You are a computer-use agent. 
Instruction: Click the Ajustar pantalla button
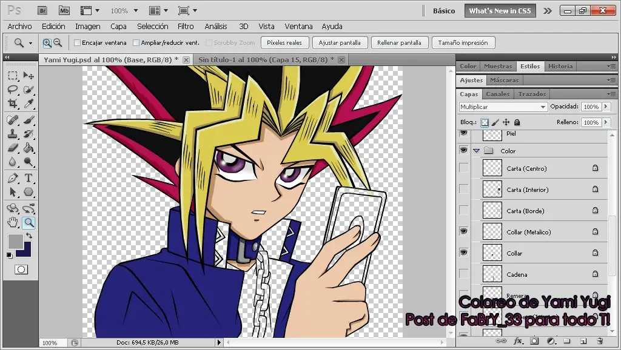[x=339, y=43]
